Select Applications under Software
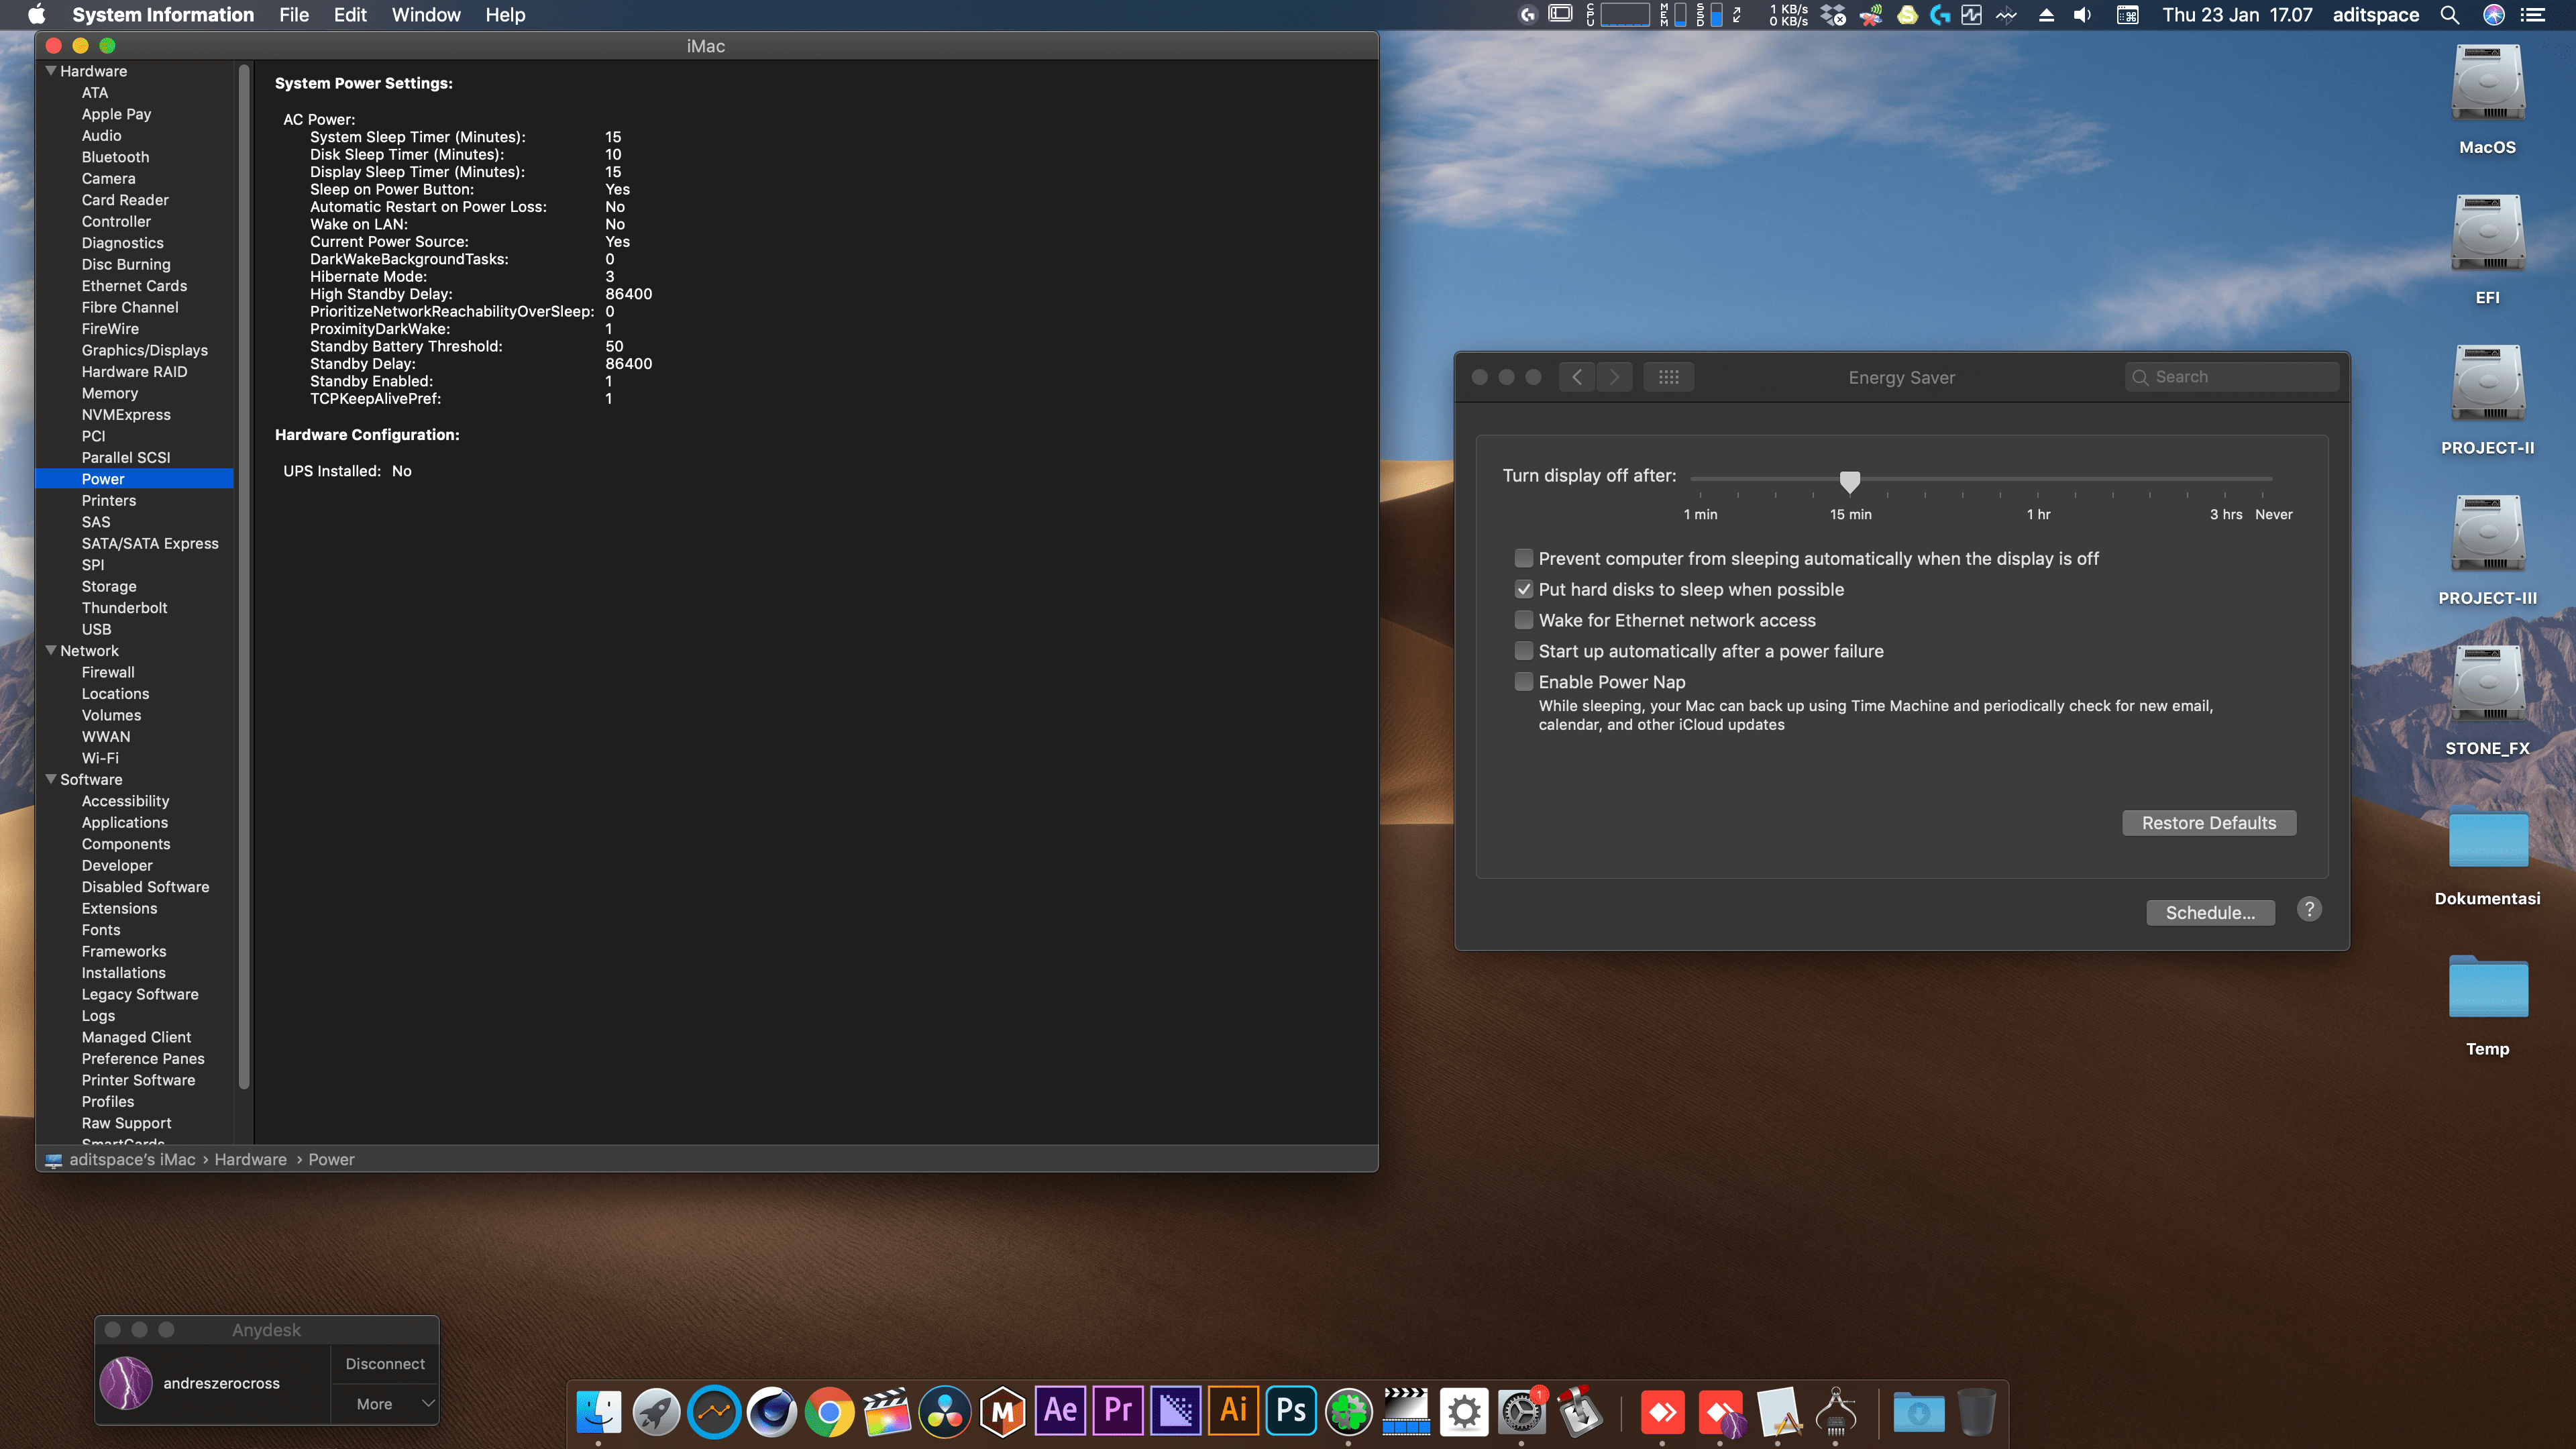This screenshot has width=2576, height=1449. [x=125, y=822]
